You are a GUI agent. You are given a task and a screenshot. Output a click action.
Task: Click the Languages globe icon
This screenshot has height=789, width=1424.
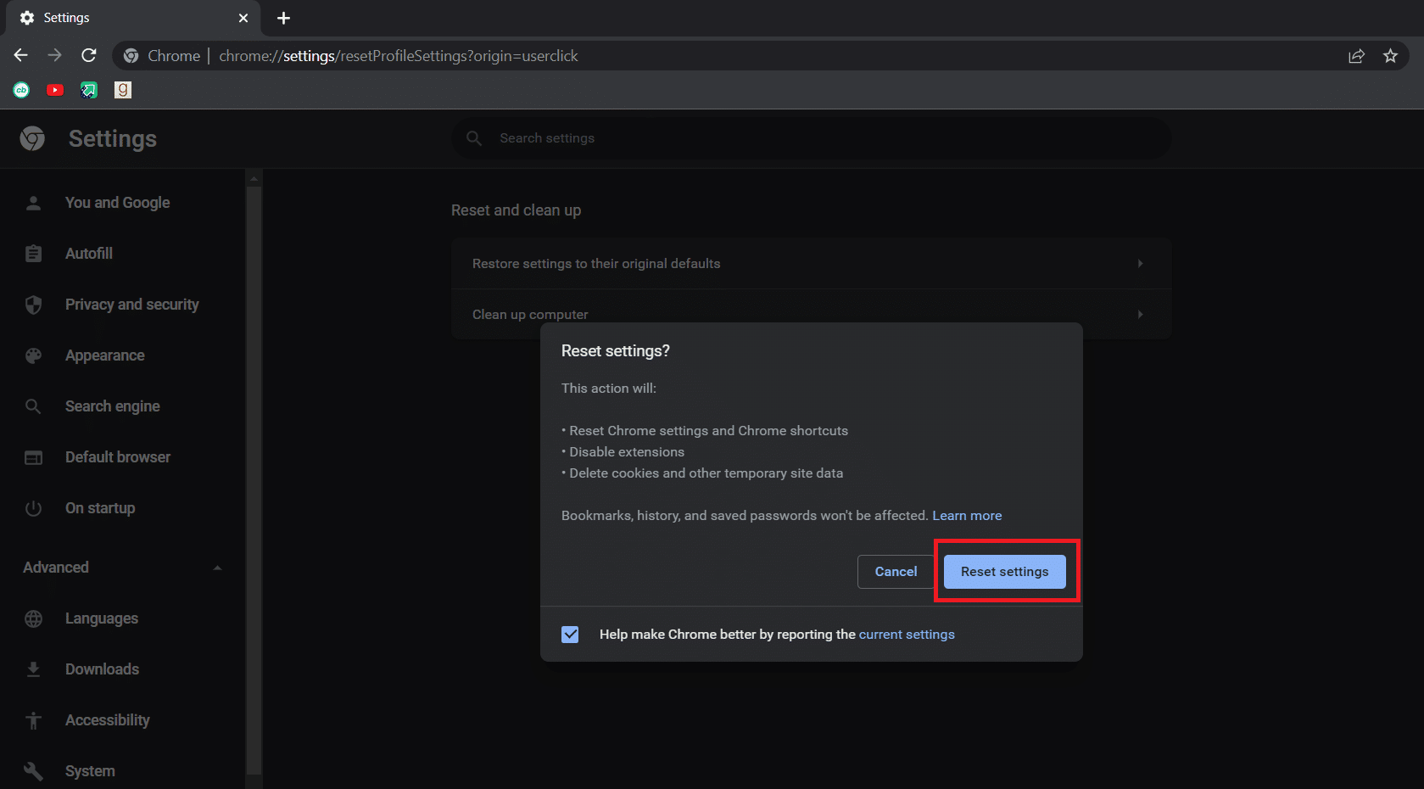pos(33,618)
